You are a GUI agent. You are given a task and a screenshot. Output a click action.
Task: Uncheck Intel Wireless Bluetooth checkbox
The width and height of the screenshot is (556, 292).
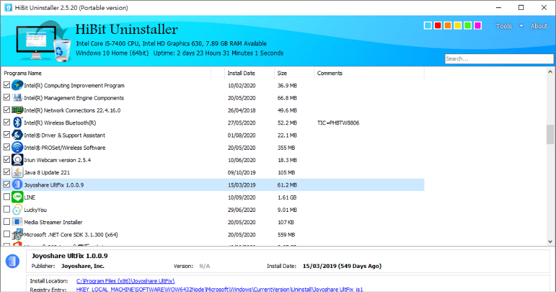point(7,123)
